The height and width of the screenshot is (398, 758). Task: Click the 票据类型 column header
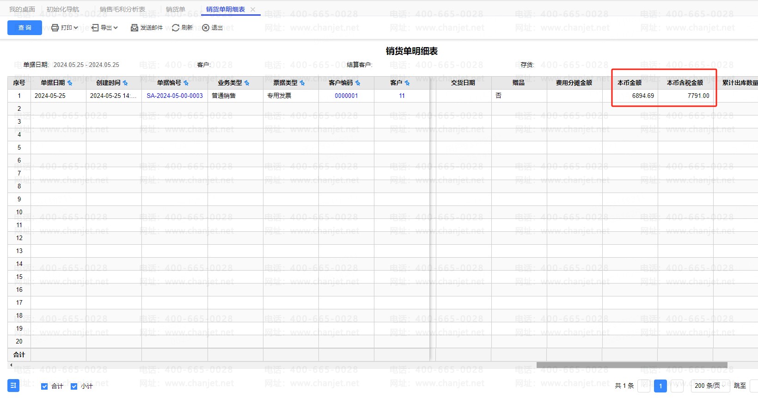285,83
